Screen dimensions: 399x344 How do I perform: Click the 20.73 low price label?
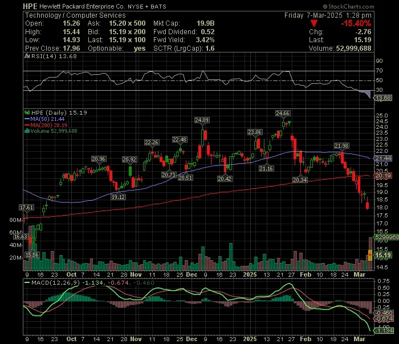tap(169, 175)
